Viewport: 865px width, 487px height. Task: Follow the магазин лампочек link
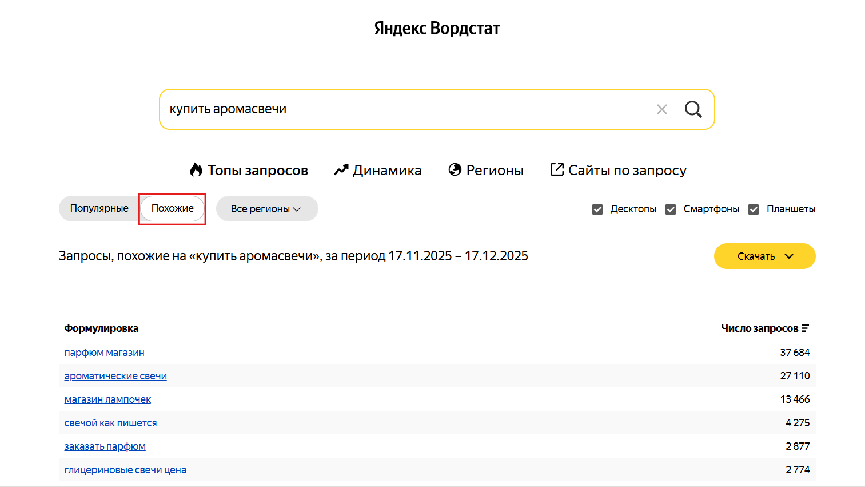[x=107, y=399]
